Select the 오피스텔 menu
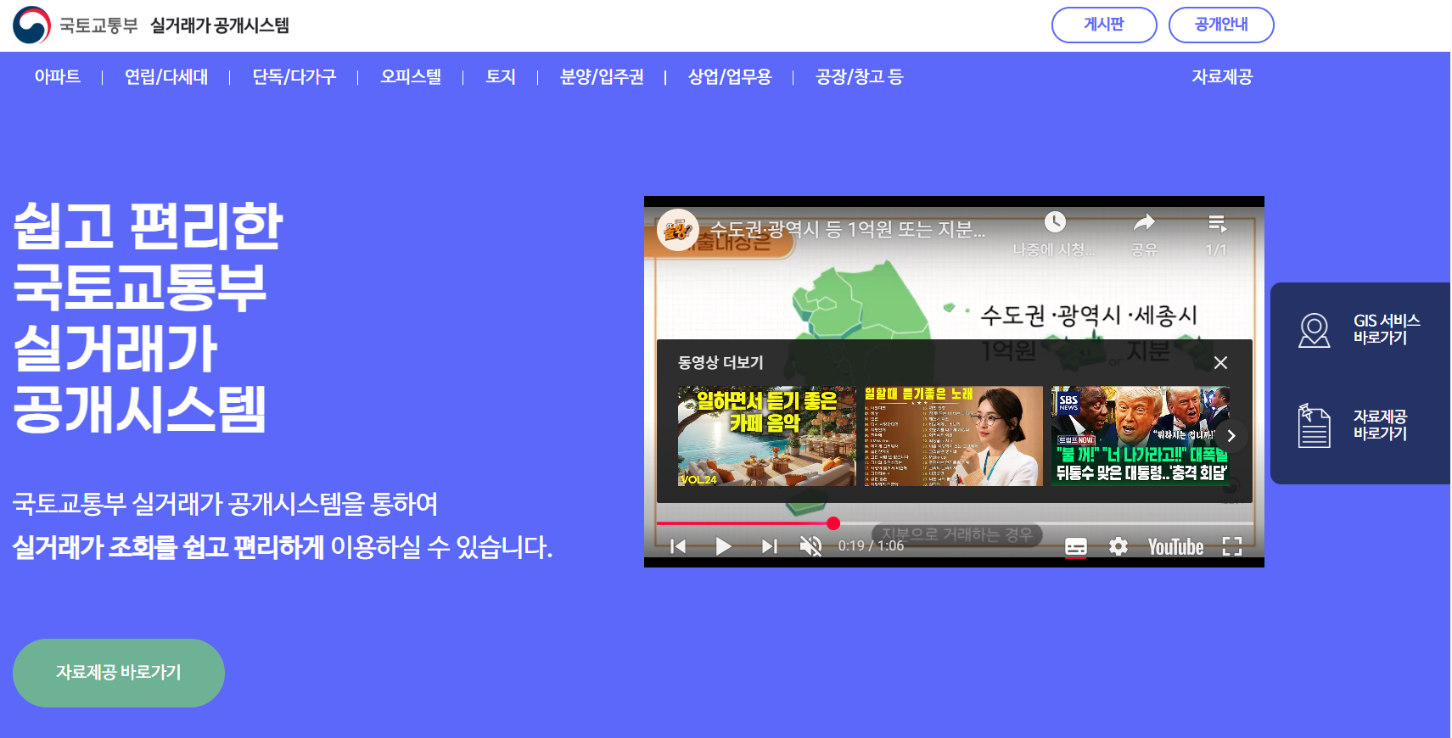The height and width of the screenshot is (738, 1452). [411, 77]
